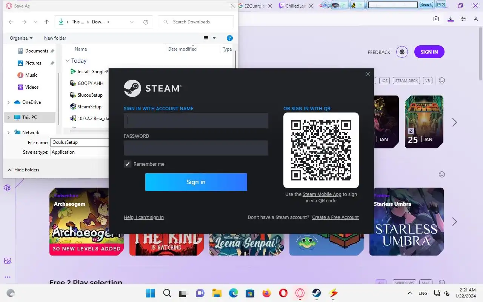Open File Explorer from the taskbar
The height and width of the screenshot is (302, 483).
click(217, 293)
